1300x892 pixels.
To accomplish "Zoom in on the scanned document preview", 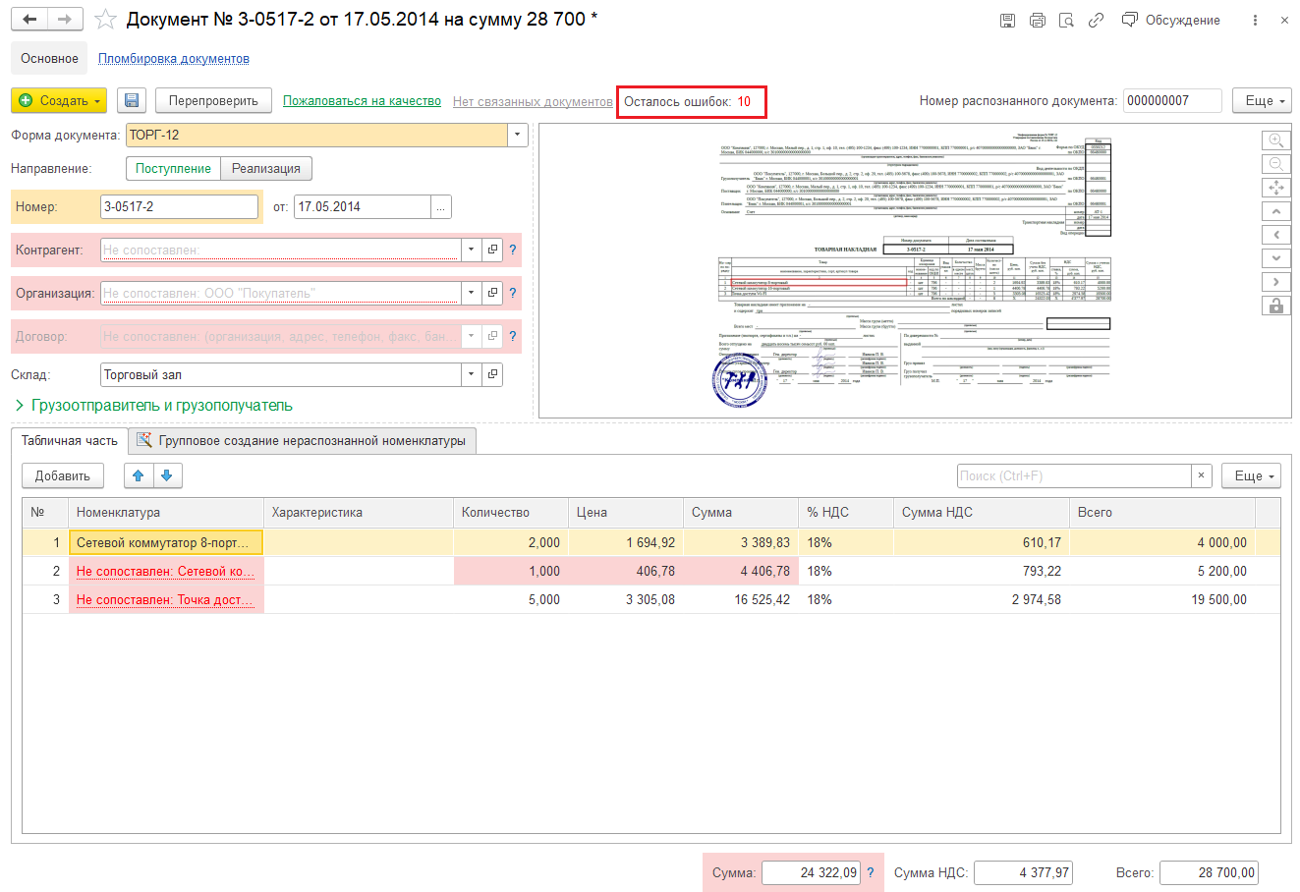I will point(1275,140).
